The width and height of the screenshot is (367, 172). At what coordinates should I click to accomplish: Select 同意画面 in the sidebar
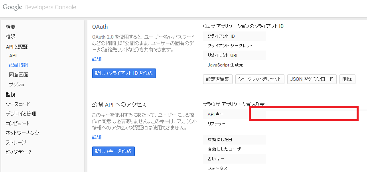point(19,75)
